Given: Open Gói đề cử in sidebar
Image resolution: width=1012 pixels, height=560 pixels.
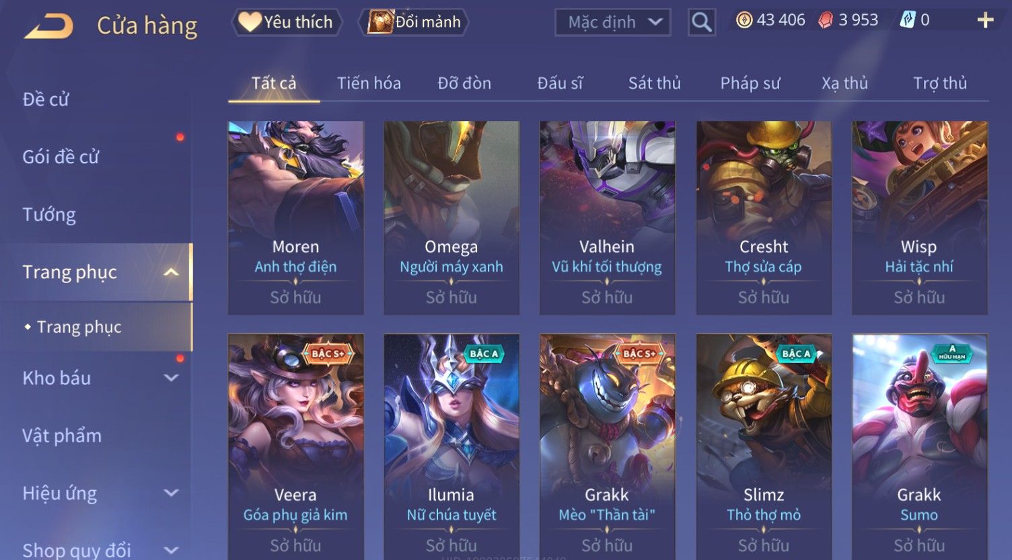Looking at the screenshot, I should [61, 157].
